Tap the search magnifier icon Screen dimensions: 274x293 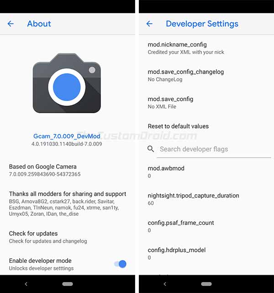151,149
